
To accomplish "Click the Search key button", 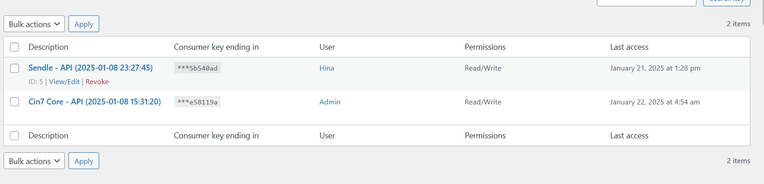I will 726,2.
